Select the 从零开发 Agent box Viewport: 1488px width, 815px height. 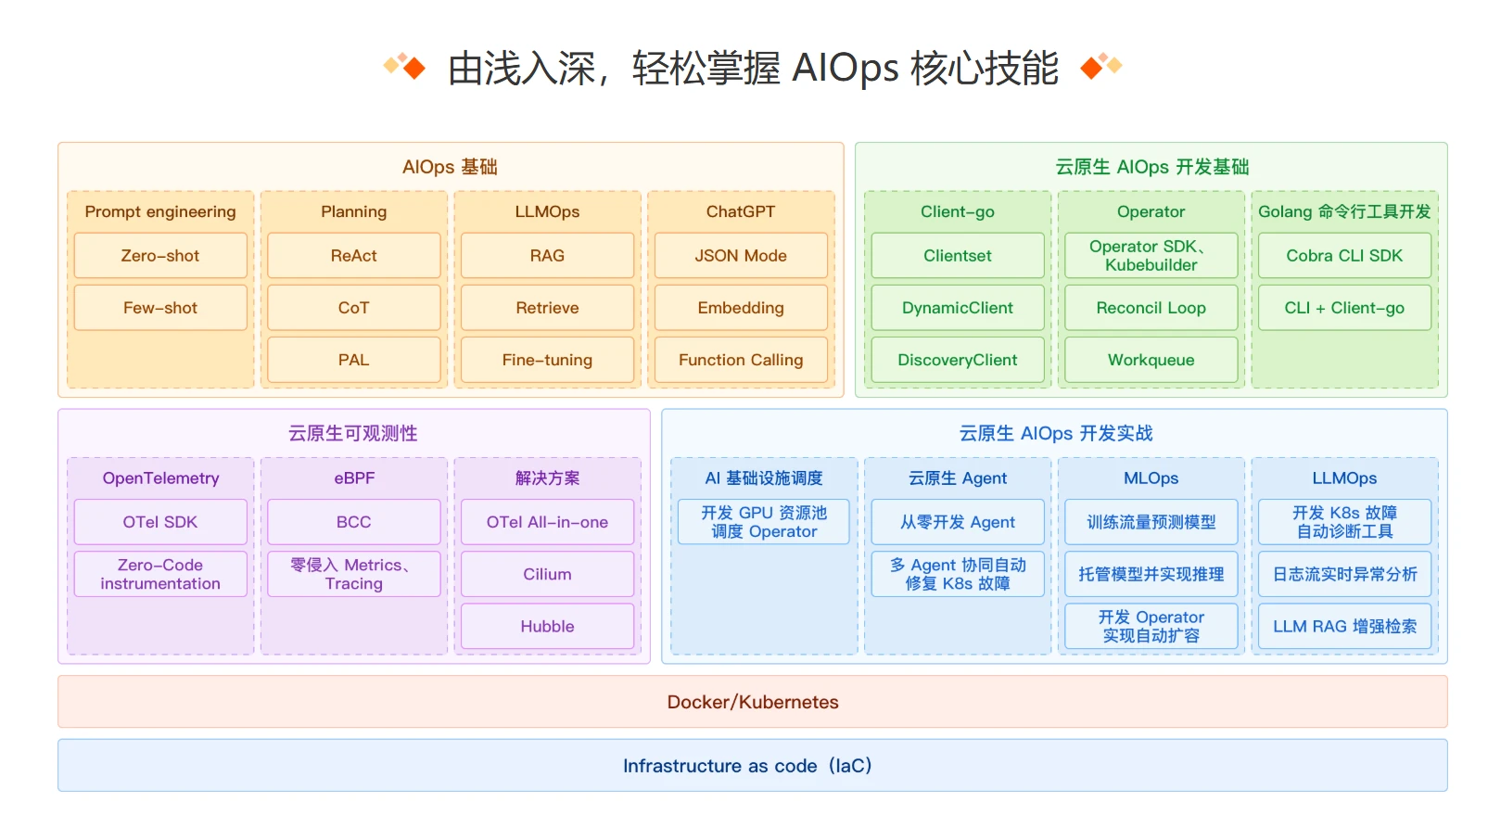tap(958, 522)
